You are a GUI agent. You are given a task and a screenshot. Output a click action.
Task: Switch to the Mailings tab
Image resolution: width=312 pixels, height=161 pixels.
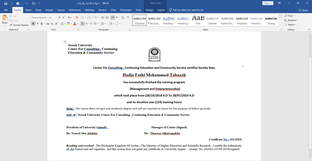click(90, 10)
